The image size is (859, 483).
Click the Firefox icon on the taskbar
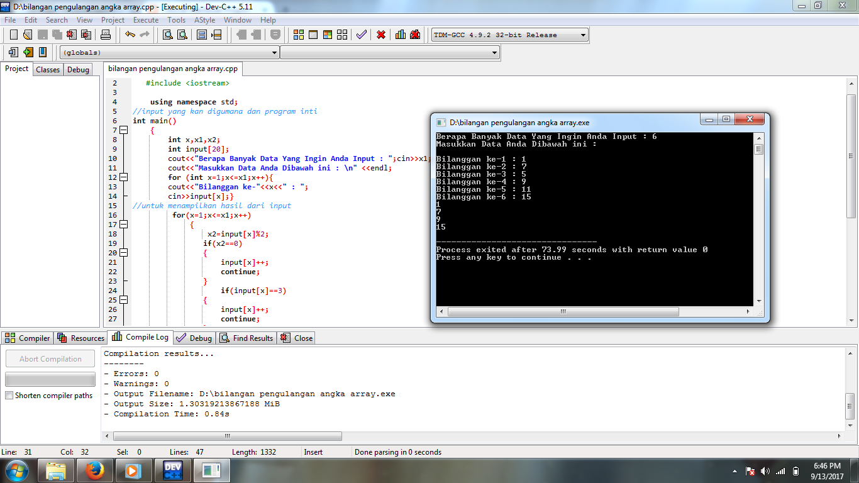[94, 470]
